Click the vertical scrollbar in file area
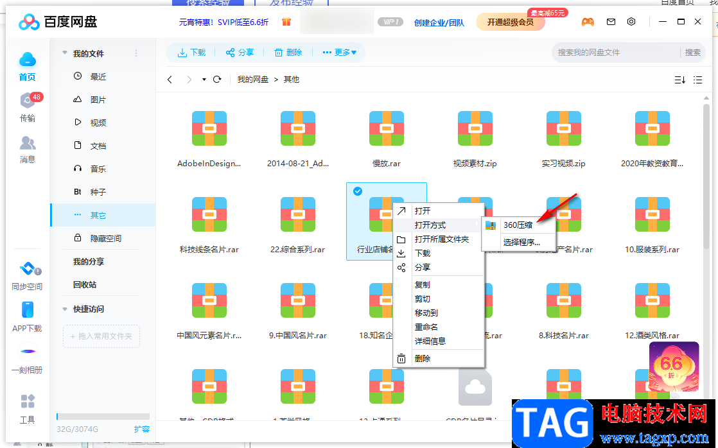 pos(706,176)
